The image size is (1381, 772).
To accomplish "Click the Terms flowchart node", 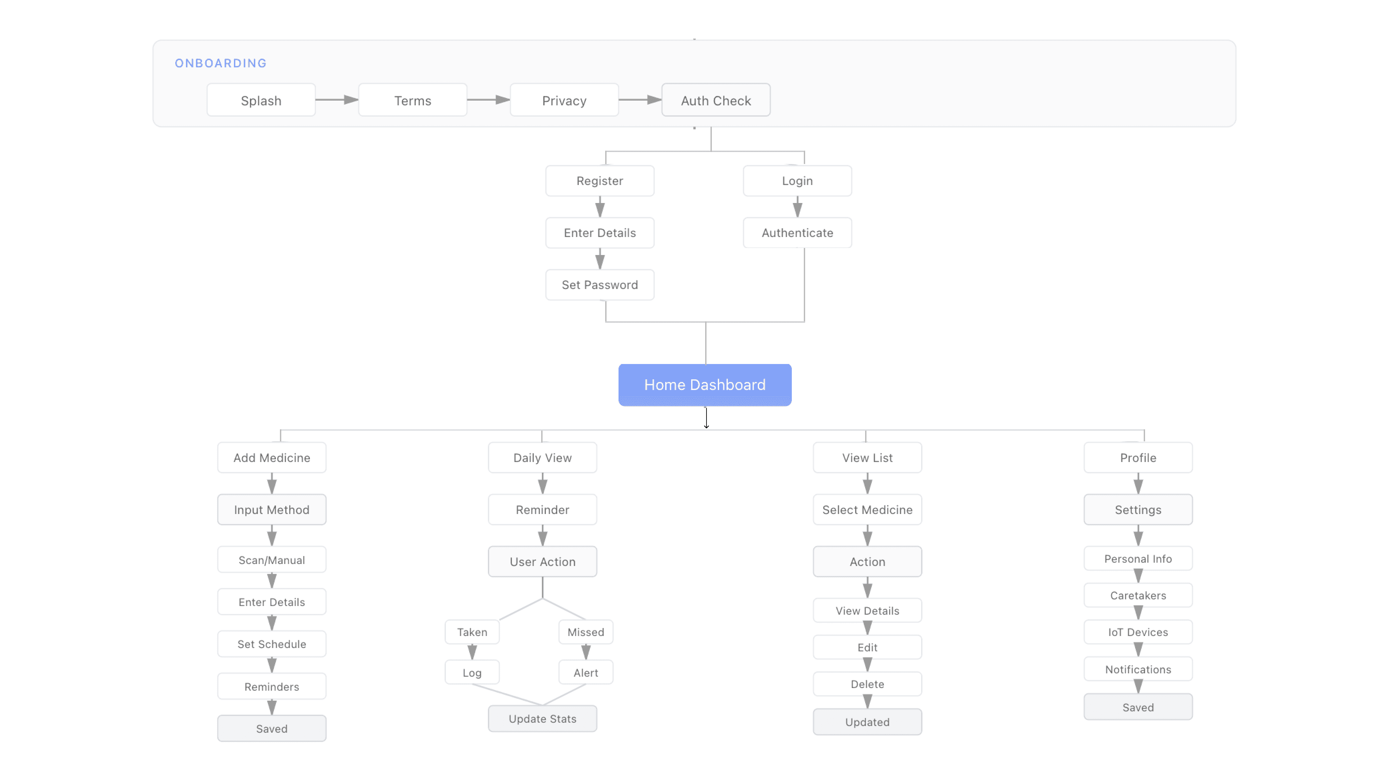I will 412,100.
